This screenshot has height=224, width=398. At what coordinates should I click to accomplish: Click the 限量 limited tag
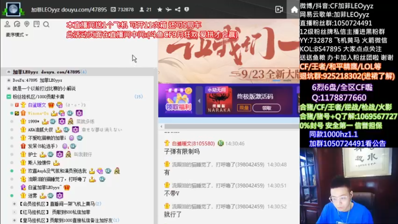point(244,108)
